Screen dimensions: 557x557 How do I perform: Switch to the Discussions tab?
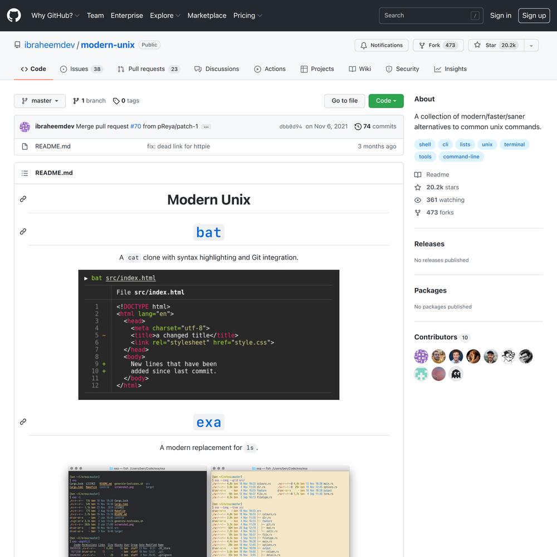click(x=217, y=69)
